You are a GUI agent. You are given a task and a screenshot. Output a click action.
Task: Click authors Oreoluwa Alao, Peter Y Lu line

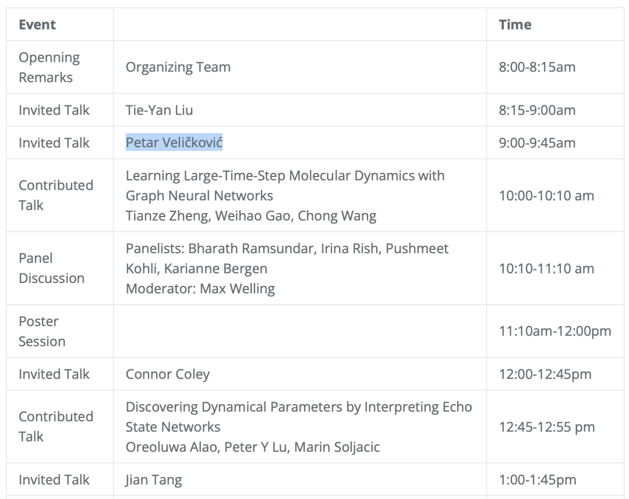tap(252, 447)
